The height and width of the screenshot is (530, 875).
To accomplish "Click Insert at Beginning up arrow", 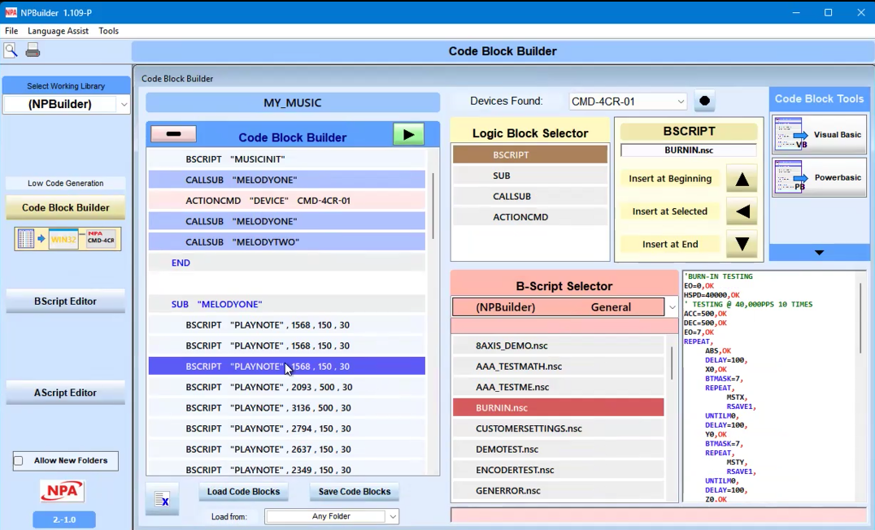I will (x=742, y=179).
